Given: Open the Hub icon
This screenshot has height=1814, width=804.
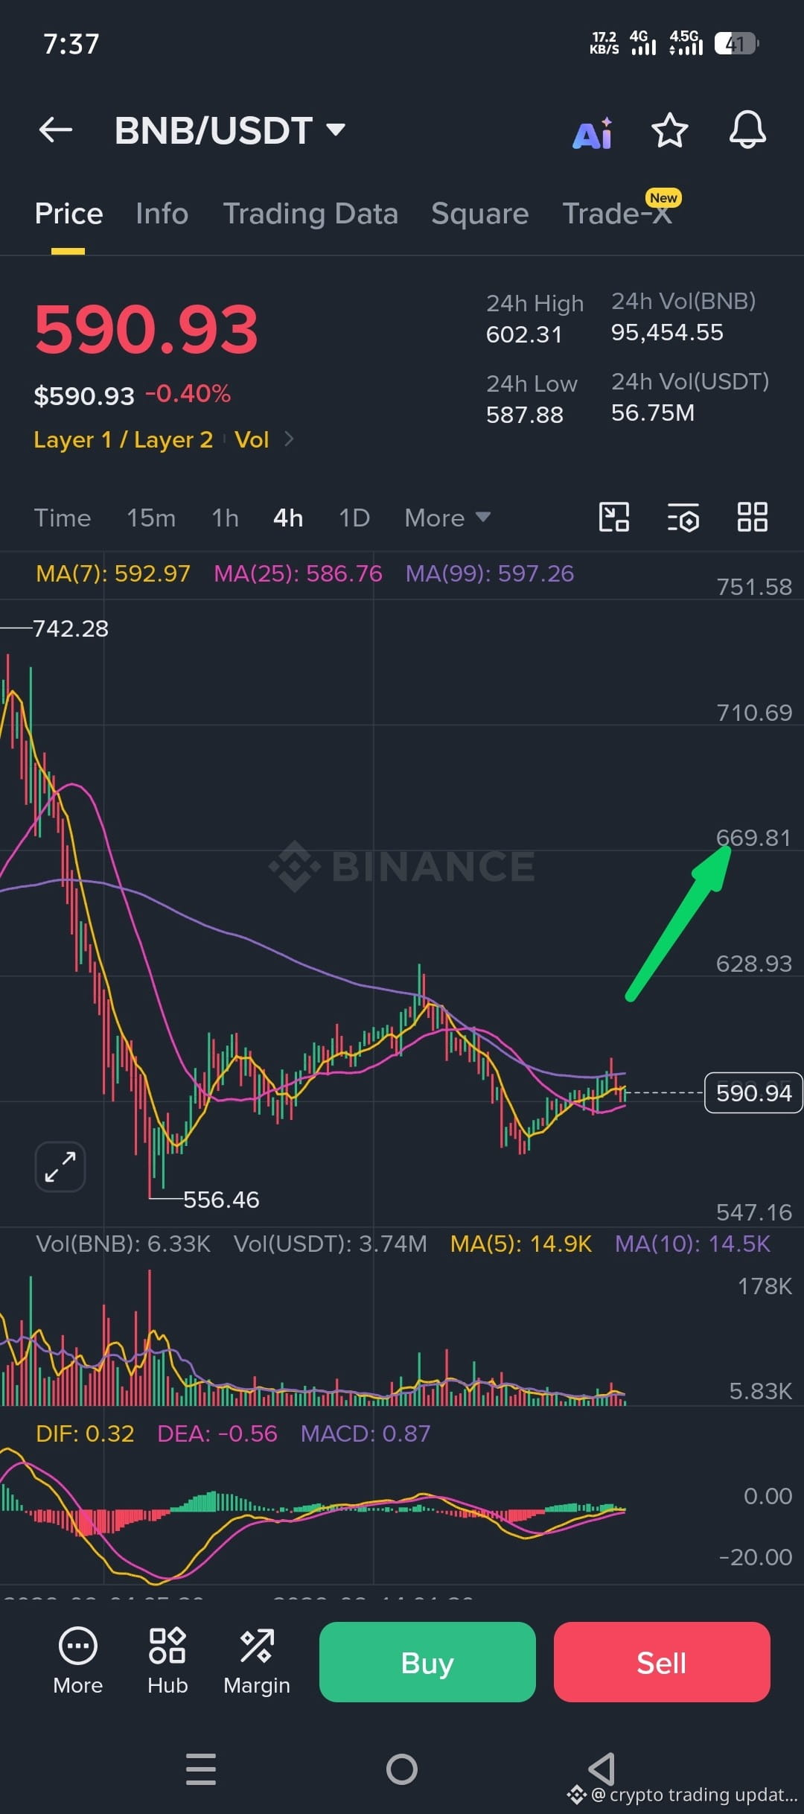Looking at the screenshot, I should pyautogui.click(x=167, y=1661).
